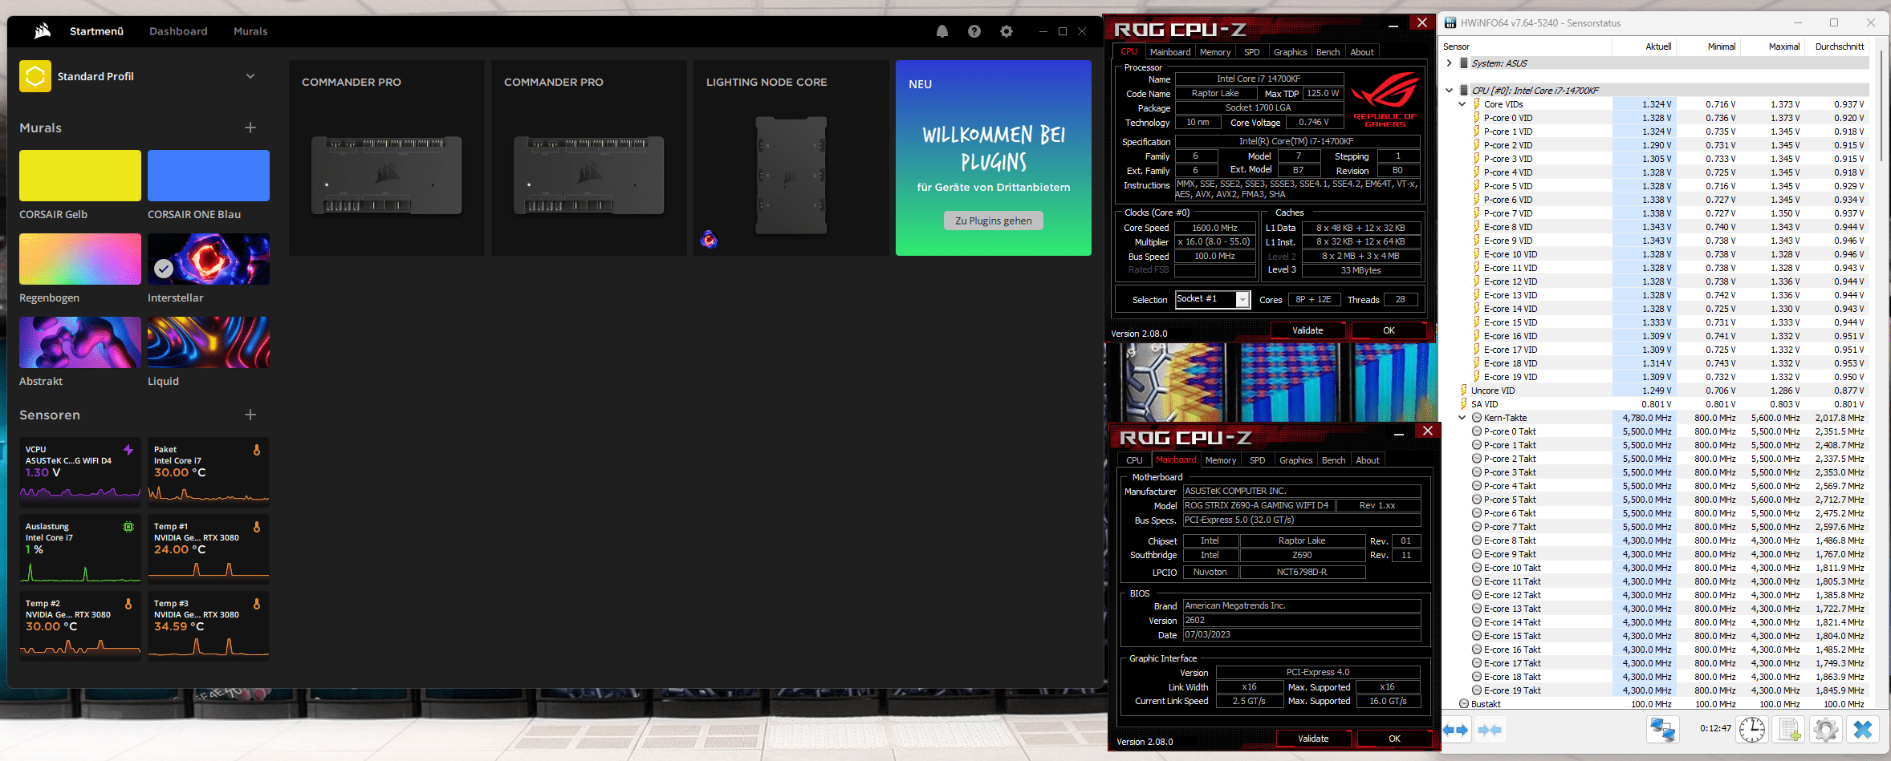Click chip icon on Auslastung sensor tile
1891x761 pixels.
pyautogui.click(x=128, y=527)
